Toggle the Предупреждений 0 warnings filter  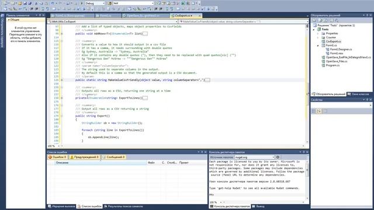(x=84, y=157)
